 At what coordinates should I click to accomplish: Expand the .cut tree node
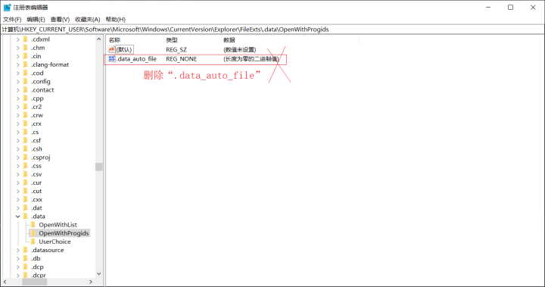17,191
